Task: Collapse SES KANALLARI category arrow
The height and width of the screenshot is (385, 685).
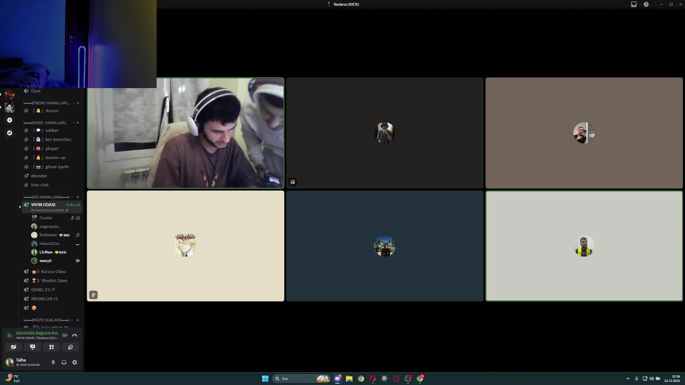Action: point(72,197)
